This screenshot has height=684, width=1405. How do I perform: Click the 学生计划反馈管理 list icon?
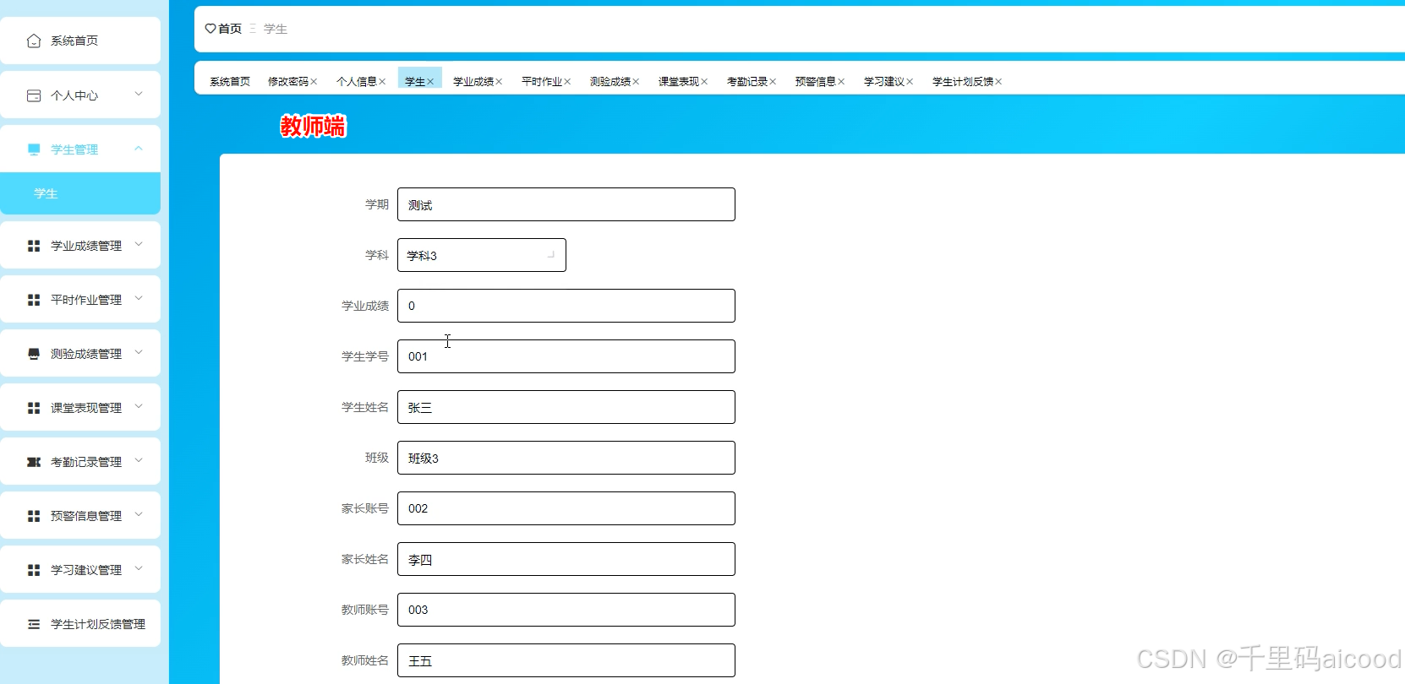pos(34,624)
